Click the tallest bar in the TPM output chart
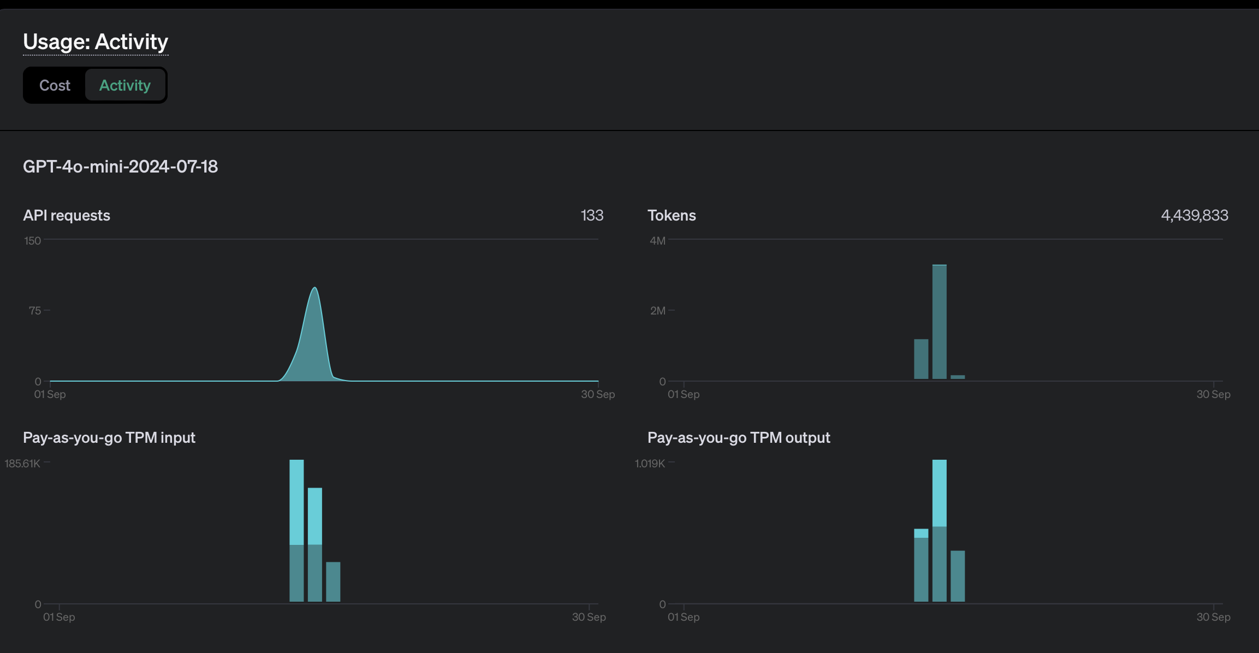This screenshot has width=1259, height=653. tap(939, 530)
